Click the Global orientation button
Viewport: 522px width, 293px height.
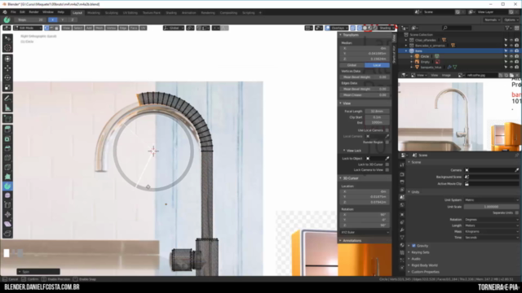coord(352,65)
